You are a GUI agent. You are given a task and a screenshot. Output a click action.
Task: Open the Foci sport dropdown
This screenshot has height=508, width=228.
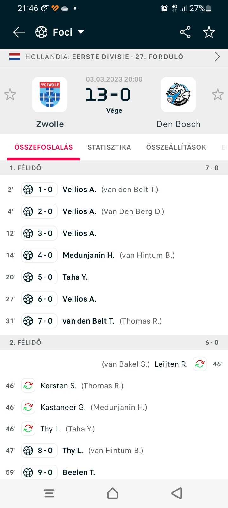[x=60, y=32]
